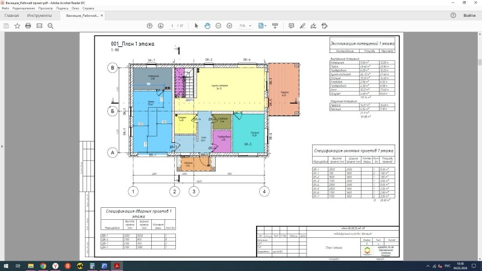The image size is (482, 271).
Task: Expand the left navigation pane arrow
Action: click(x=2, y=145)
